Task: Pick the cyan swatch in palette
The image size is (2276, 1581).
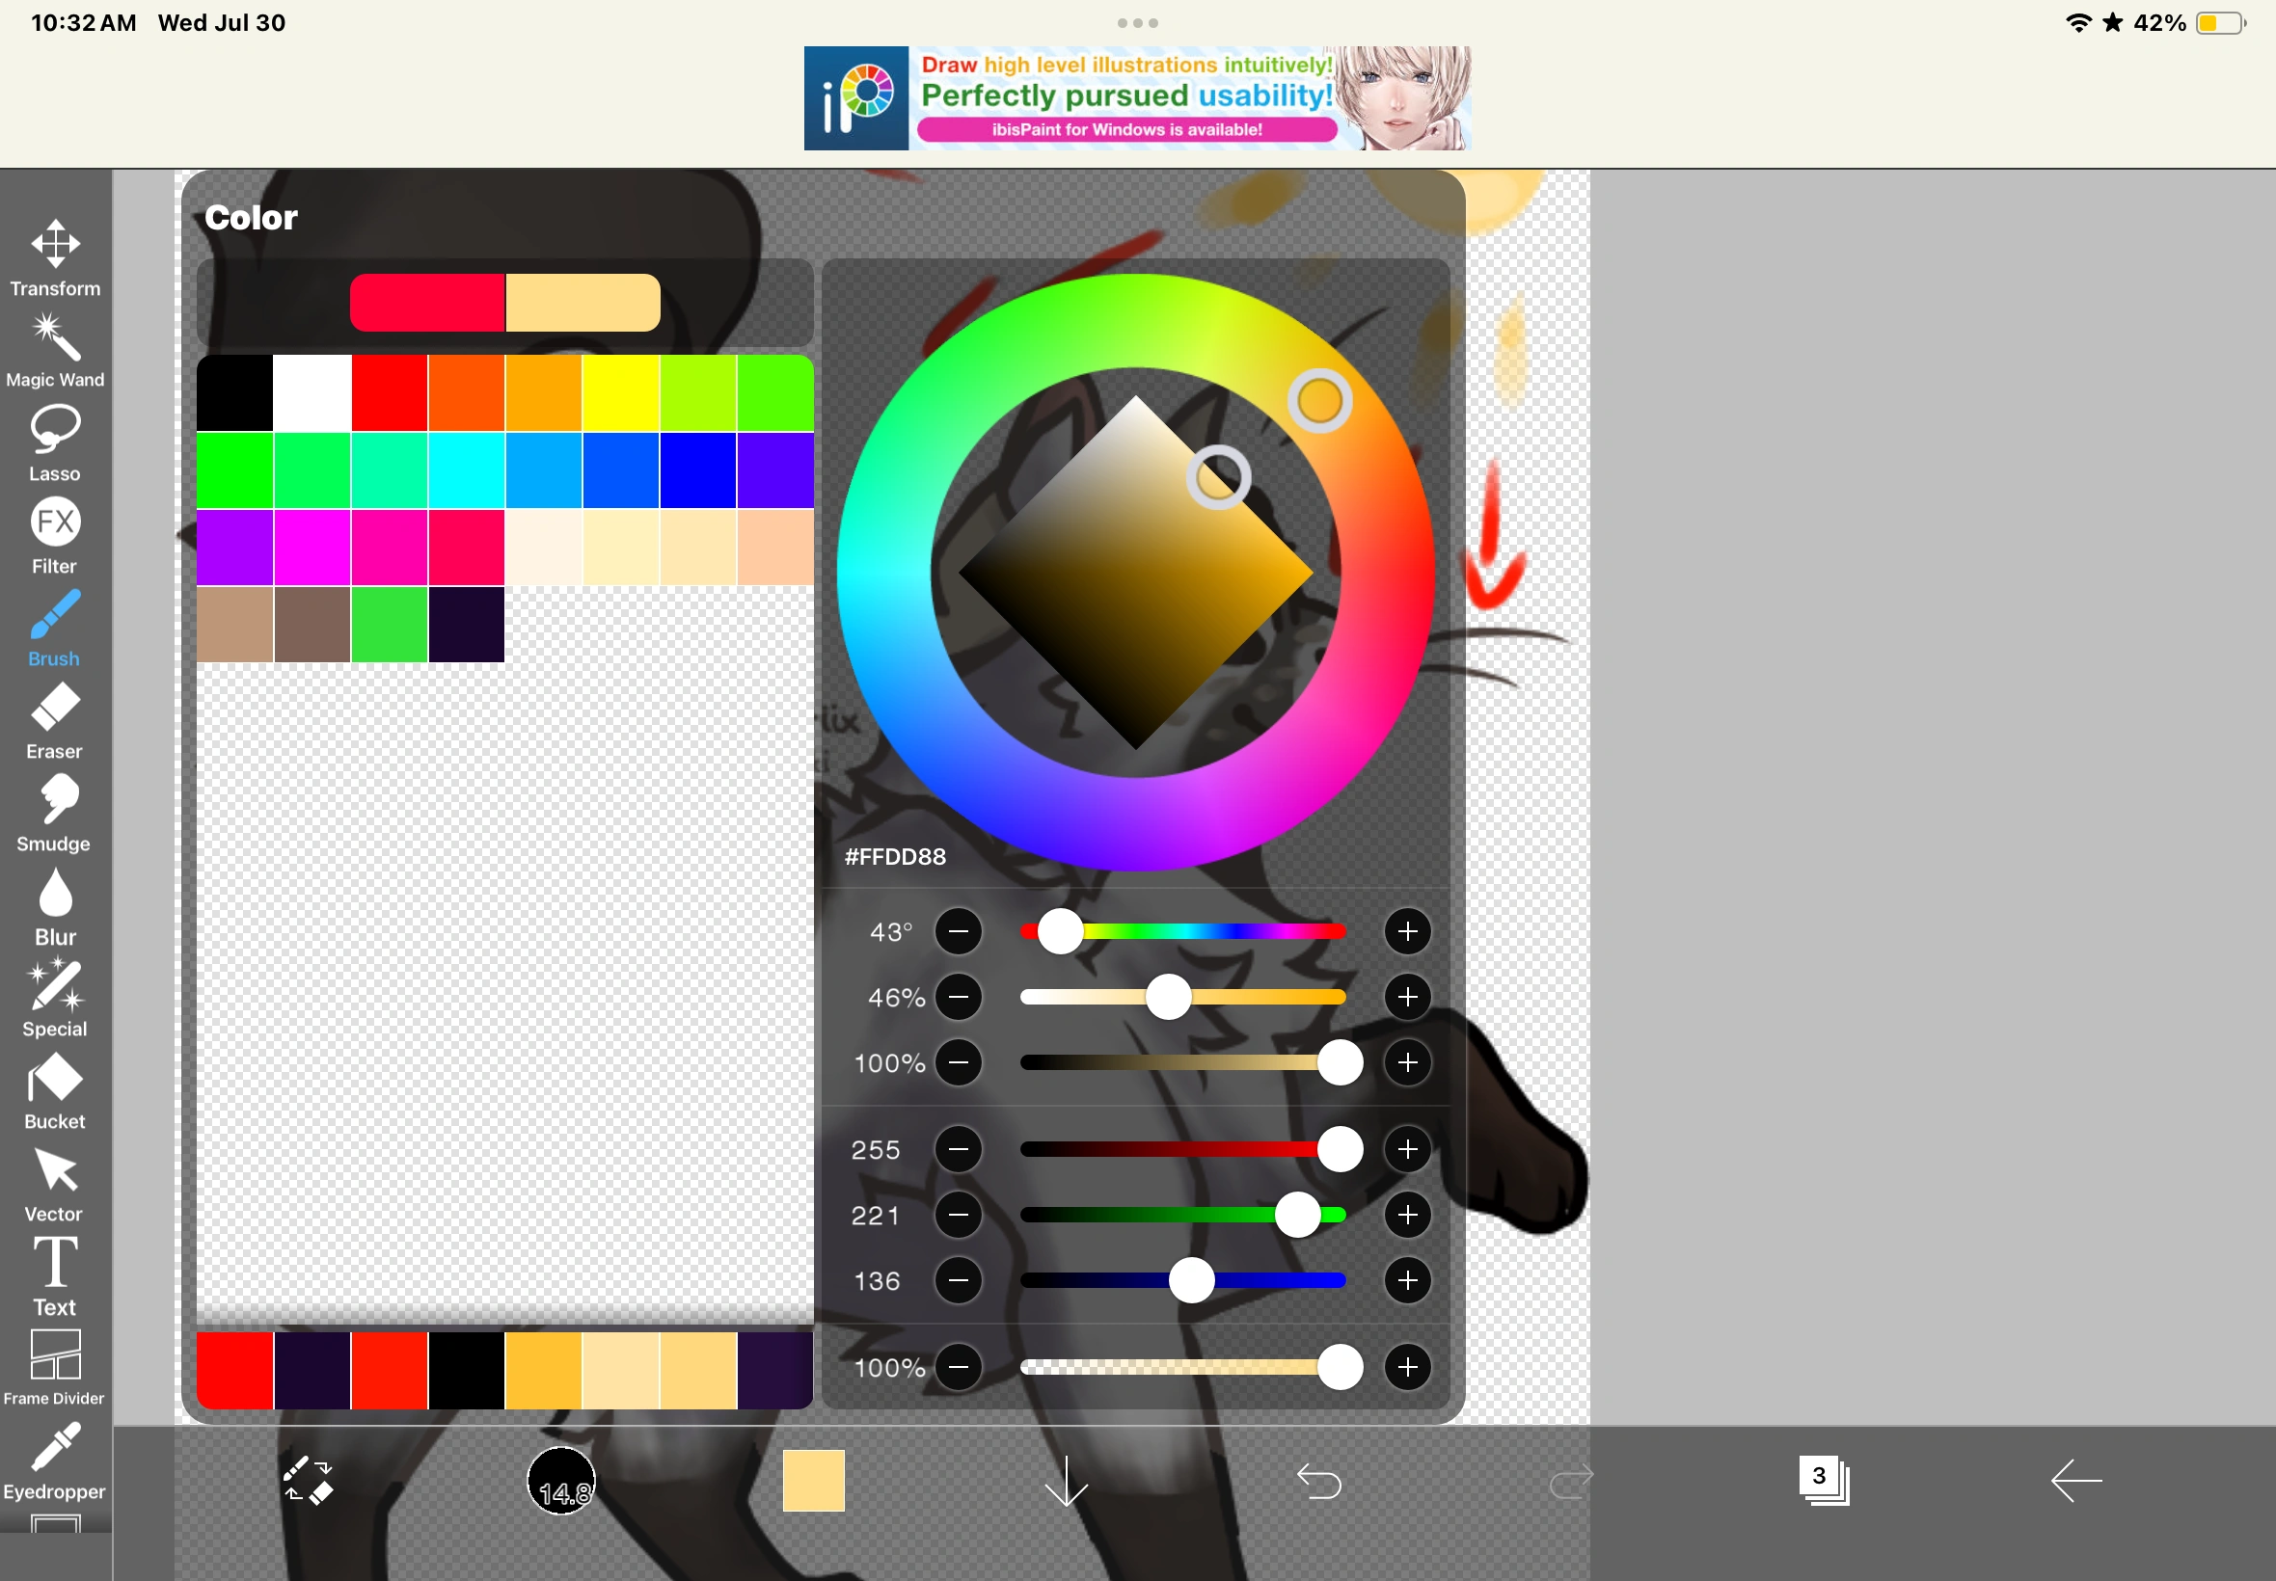Action: point(466,470)
